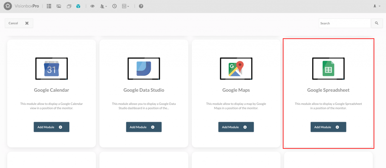The width and height of the screenshot is (386, 168).
Task: Expand the sliders settings dropdown
Action: pyautogui.click(x=126, y=6)
